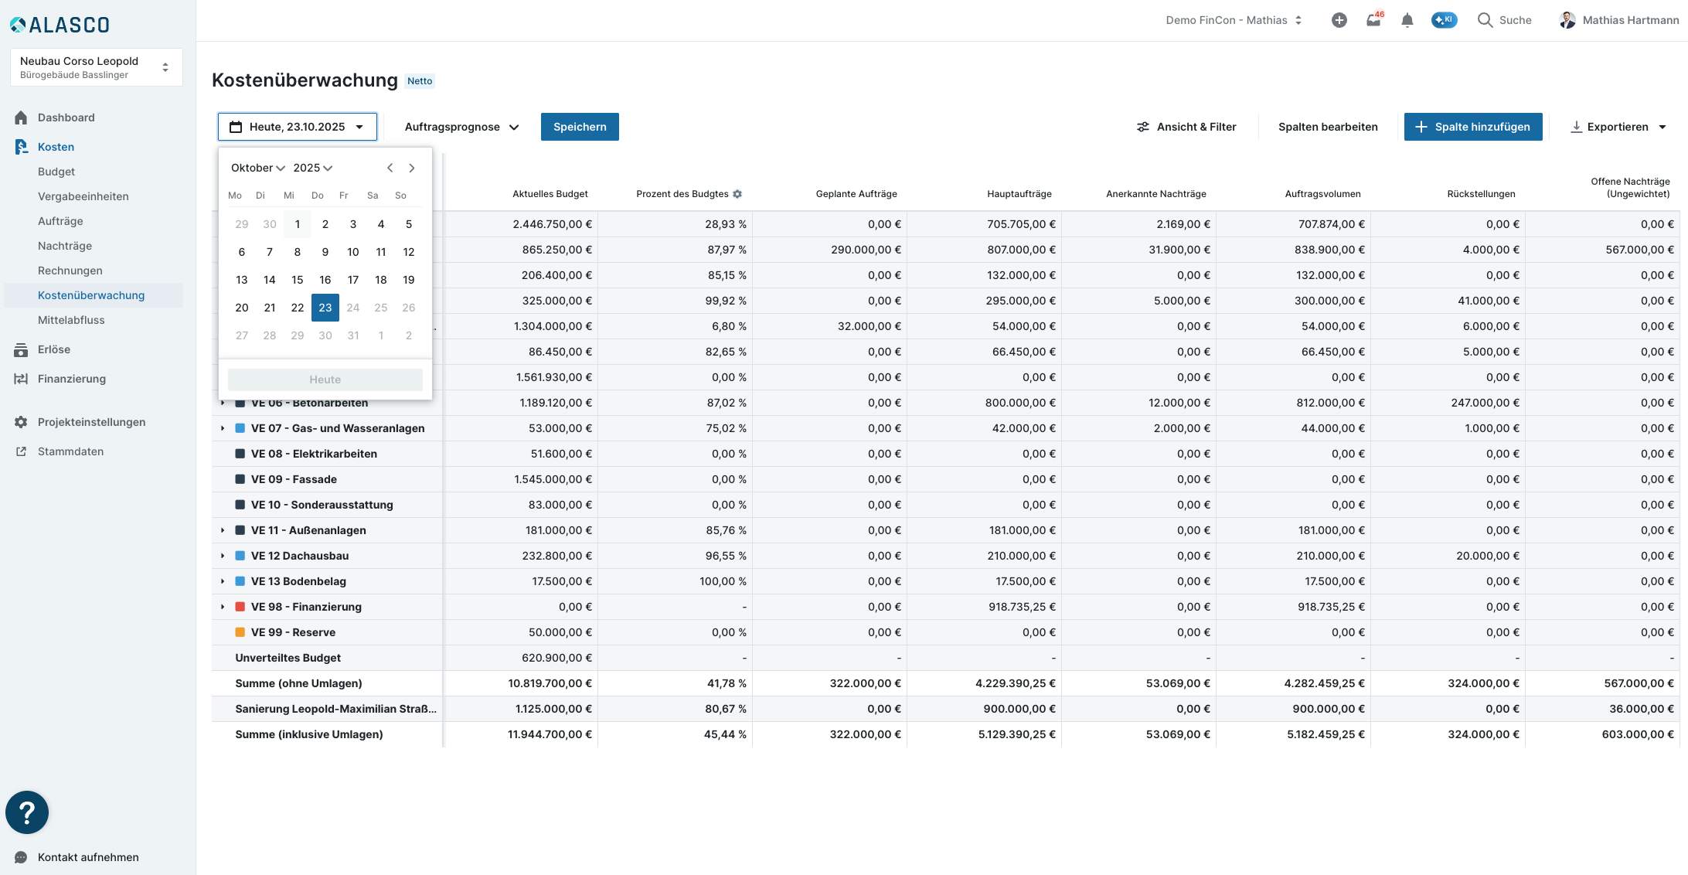This screenshot has height=875, width=1688.
Task: Go to next month in calendar
Action: click(412, 168)
